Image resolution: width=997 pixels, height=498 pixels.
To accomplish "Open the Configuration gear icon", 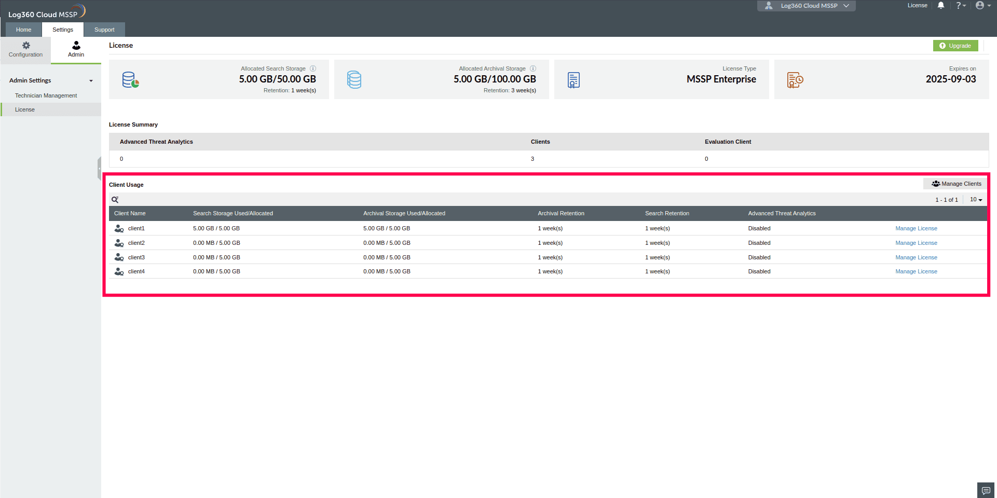I will pos(26,46).
